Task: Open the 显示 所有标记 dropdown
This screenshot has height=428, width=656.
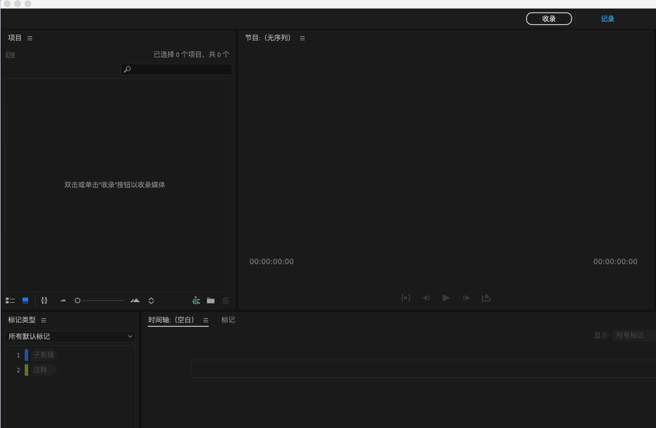Action: 633,336
